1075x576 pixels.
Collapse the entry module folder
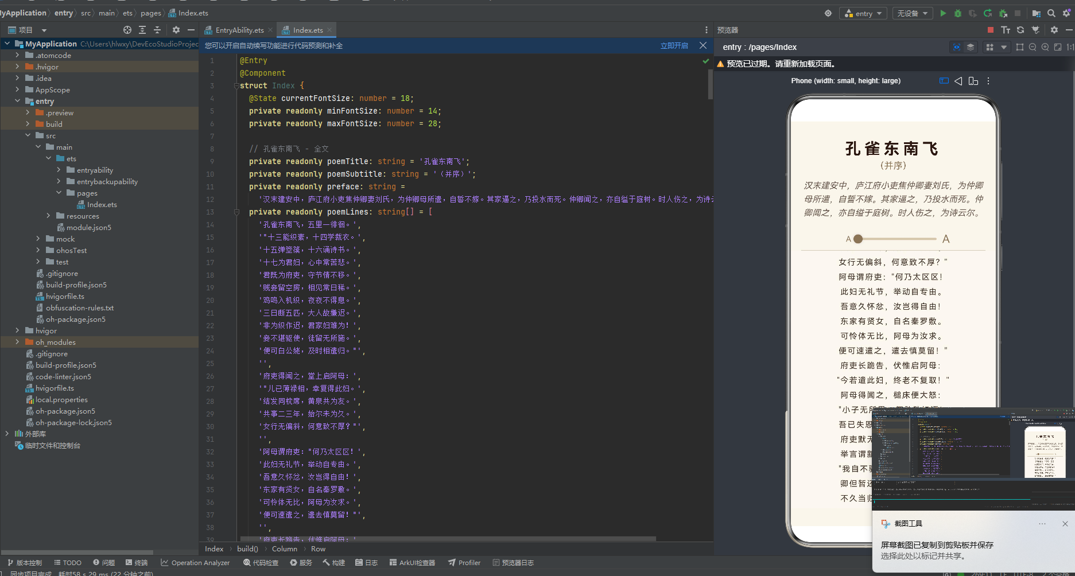(17, 101)
